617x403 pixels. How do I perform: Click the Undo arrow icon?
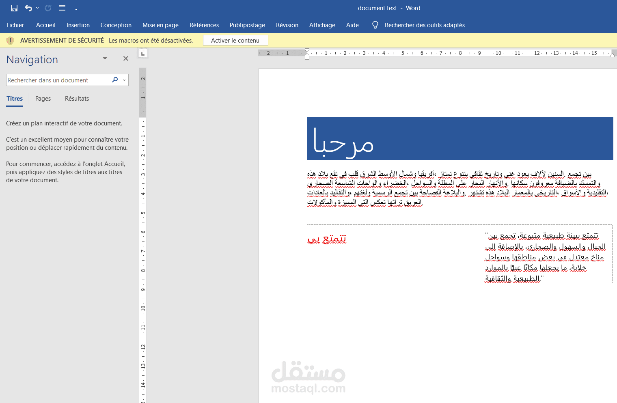[x=28, y=8]
